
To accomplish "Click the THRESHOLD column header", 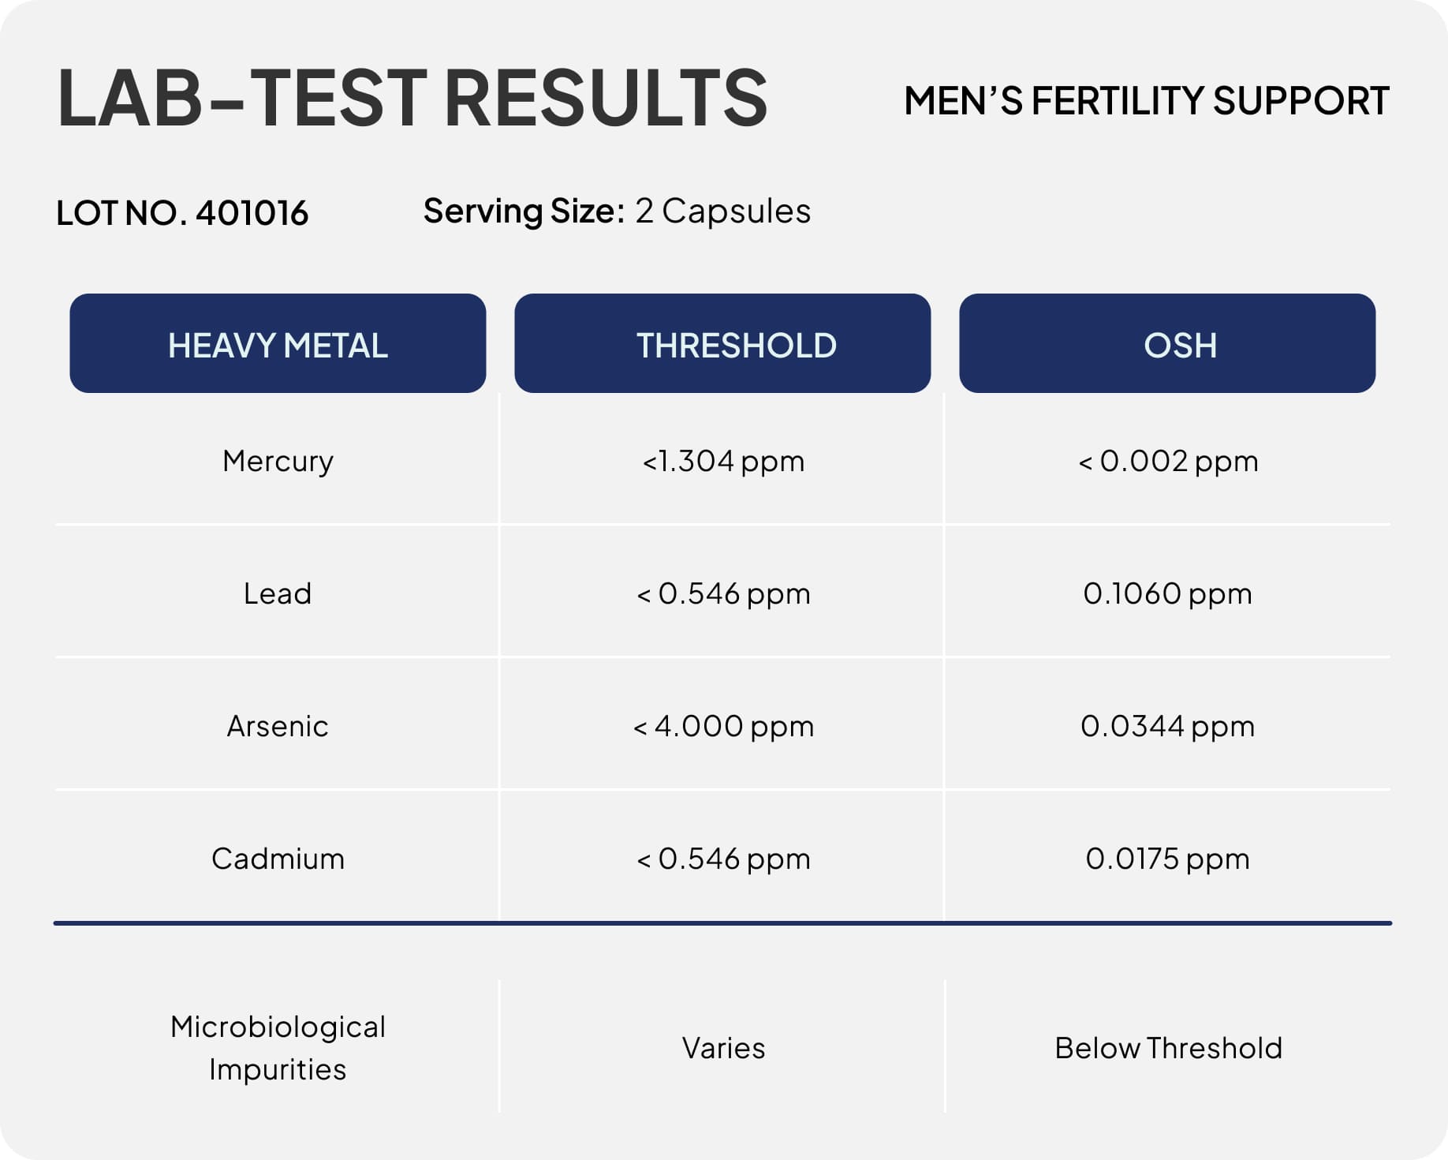I will pos(722,344).
